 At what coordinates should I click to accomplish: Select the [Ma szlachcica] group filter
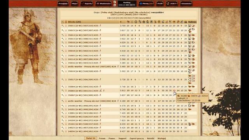(x=142, y=12)
